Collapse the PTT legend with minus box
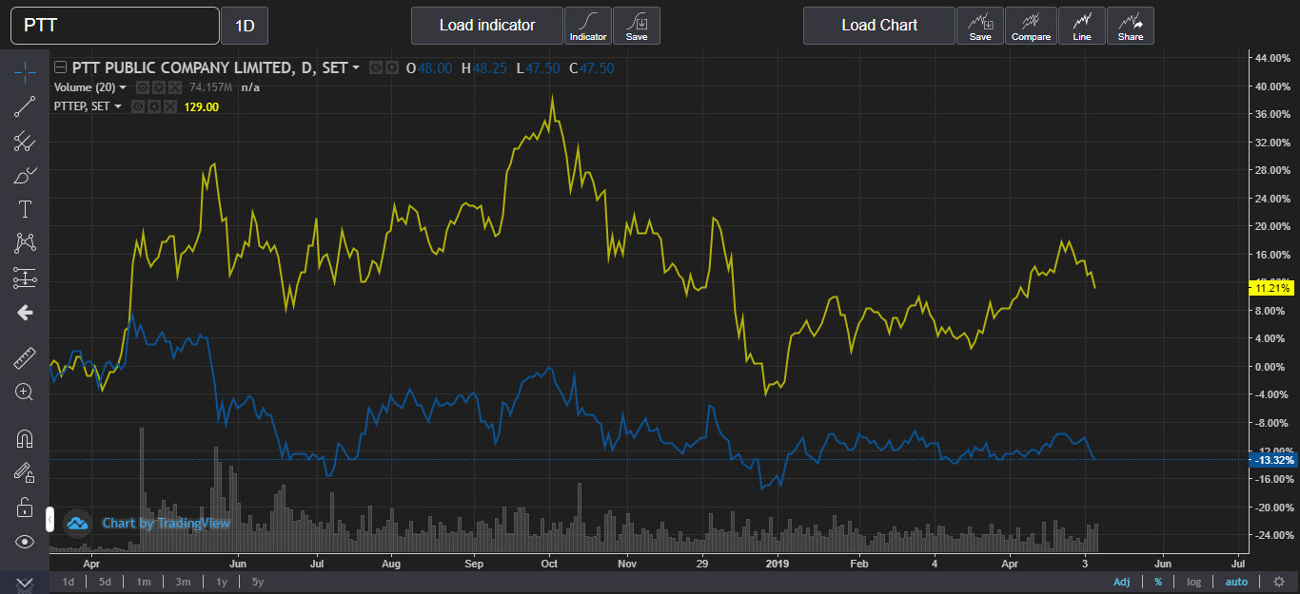1300x594 pixels. click(61, 67)
